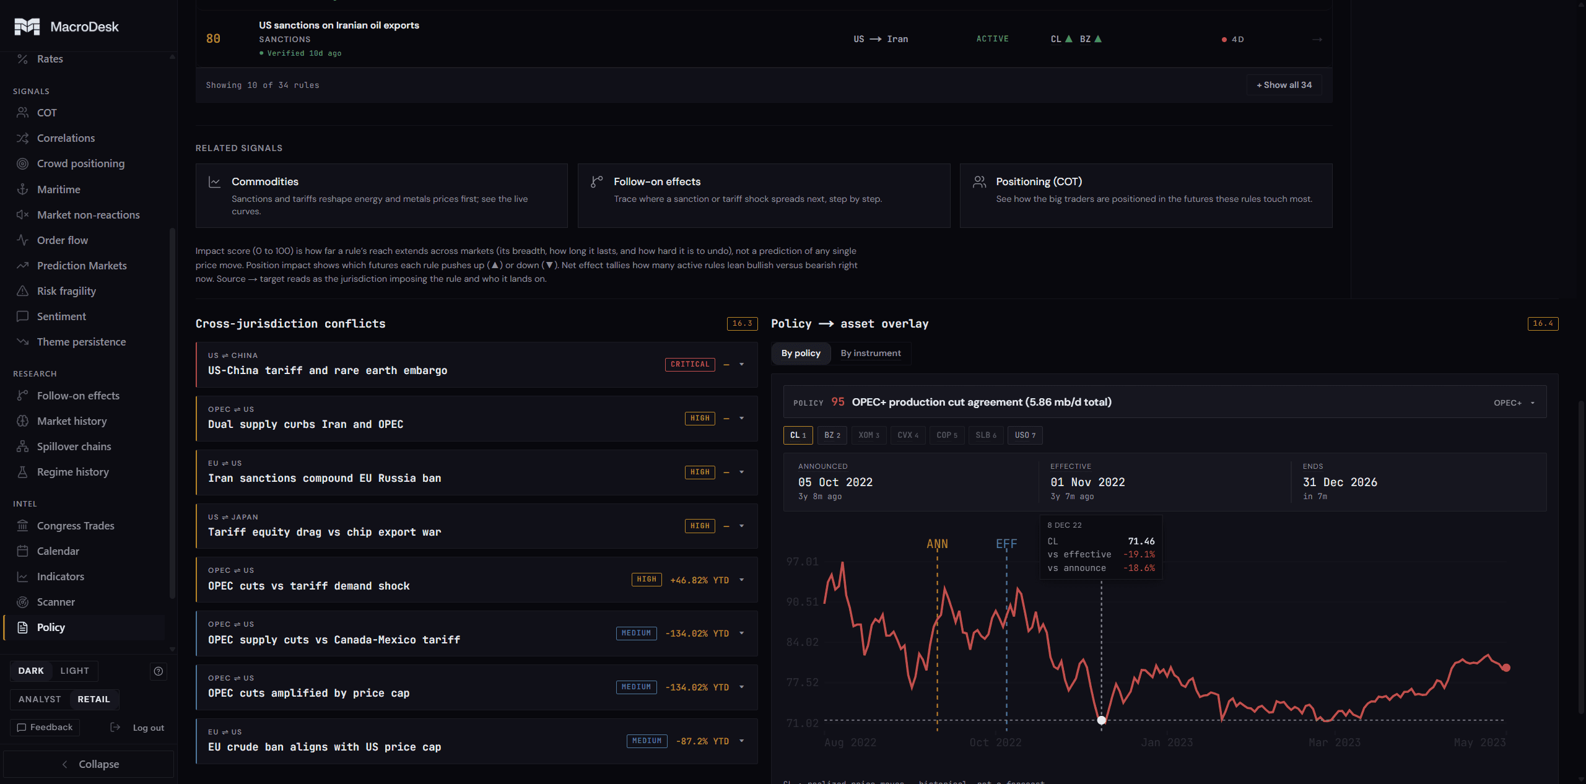Screen dimensions: 1586x784
Task: Open the COT signals icon
Action: 22,113
